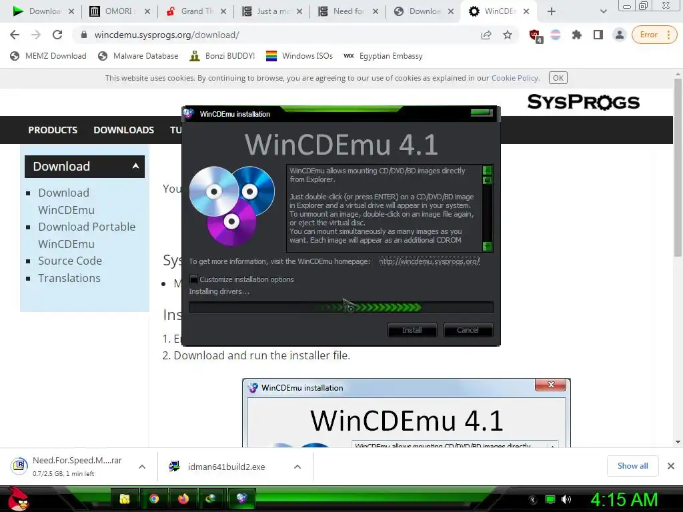Image resolution: width=683 pixels, height=512 pixels.
Task: Click the browser forward arrow
Action: click(x=36, y=35)
